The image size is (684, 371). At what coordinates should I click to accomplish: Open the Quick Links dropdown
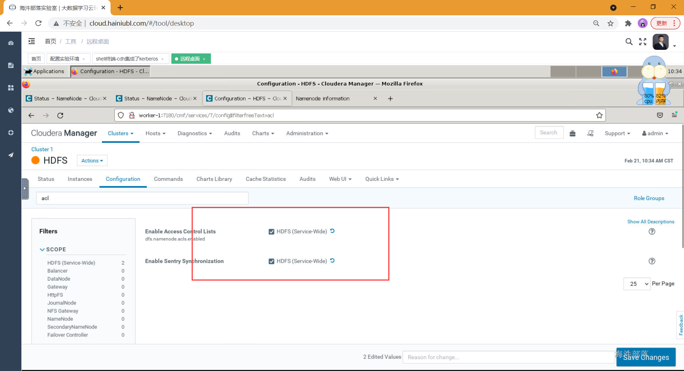coord(382,179)
